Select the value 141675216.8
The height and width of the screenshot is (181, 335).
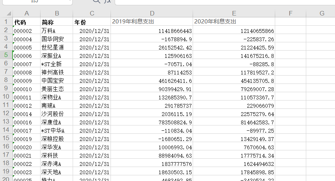[234, 55]
